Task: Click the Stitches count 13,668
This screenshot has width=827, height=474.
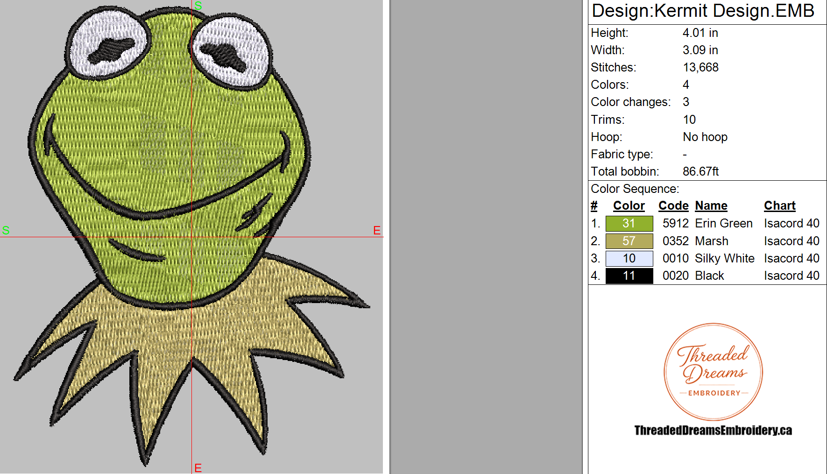Action: pyautogui.click(x=700, y=67)
